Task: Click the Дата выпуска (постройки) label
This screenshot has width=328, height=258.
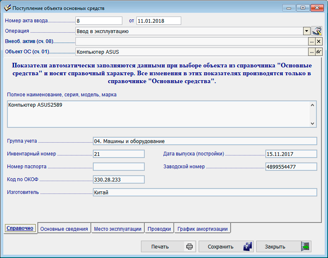Action: (194, 154)
